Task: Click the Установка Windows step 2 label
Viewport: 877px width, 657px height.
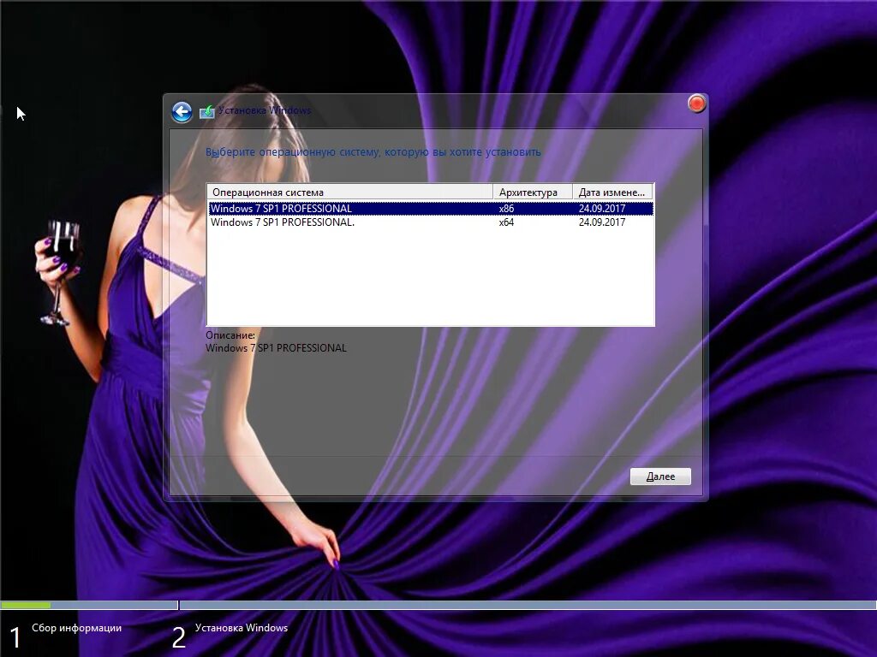Action: [x=242, y=628]
